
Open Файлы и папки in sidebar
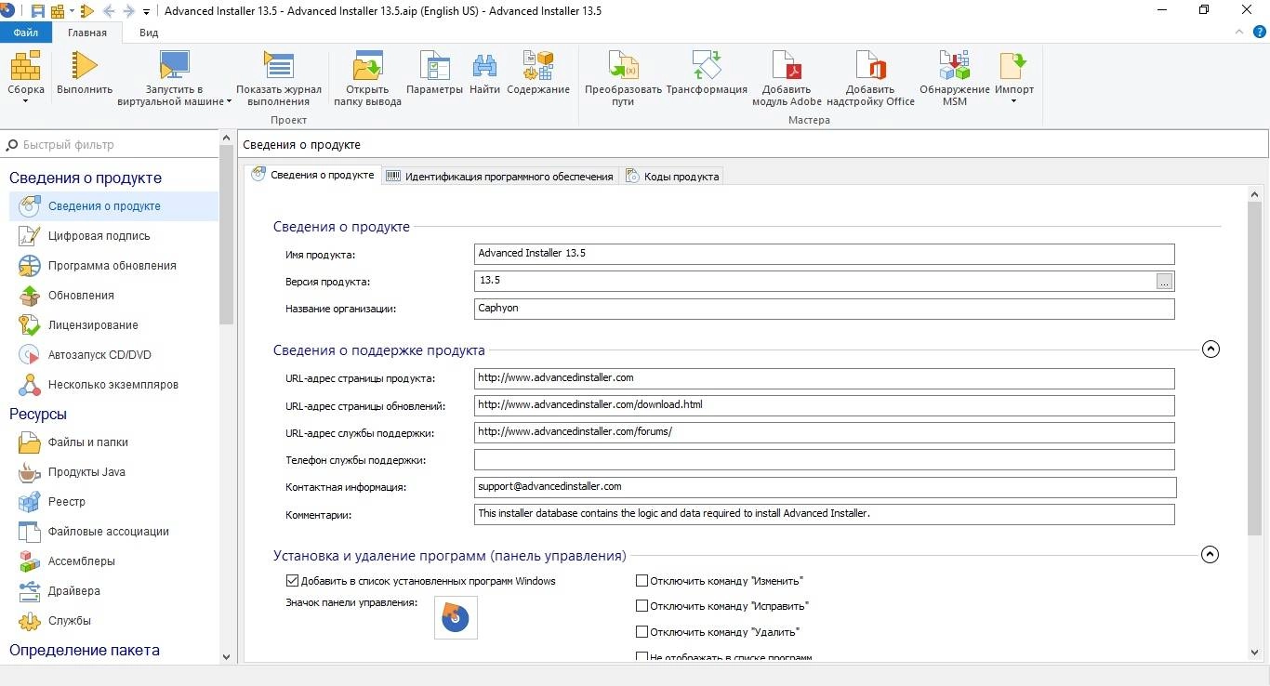coord(113,442)
